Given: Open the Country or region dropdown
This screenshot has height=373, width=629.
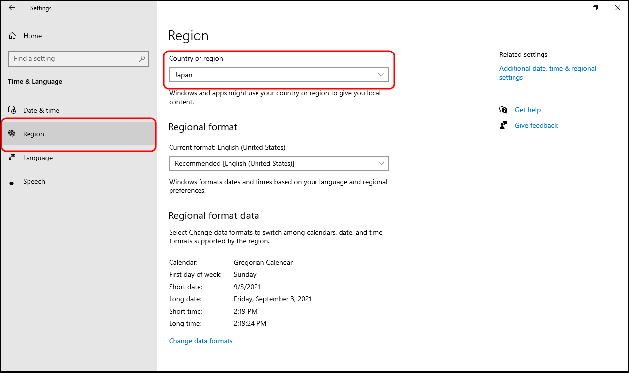Looking at the screenshot, I should (x=279, y=75).
